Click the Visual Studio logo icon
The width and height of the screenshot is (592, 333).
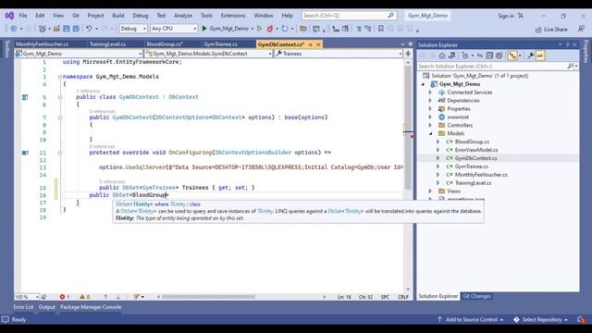[9, 16]
